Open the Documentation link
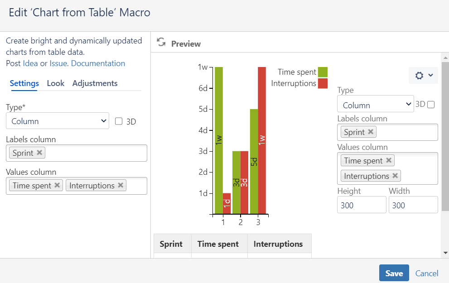Screen dimensions: 449x283 (98, 63)
